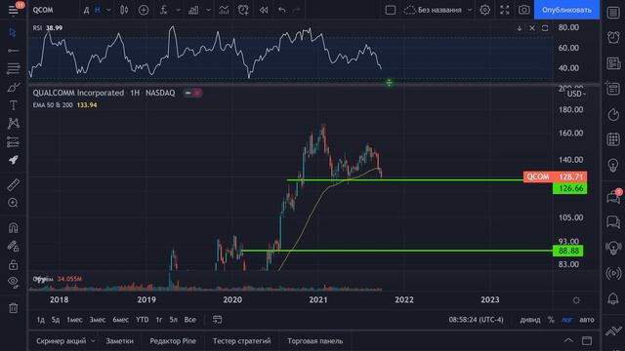Screen dimensions: 625x351
Task: Close the RSI indicator pane
Action: (532, 28)
